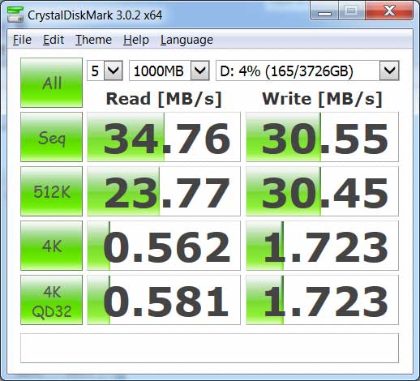Image resolution: width=420 pixels, height=381 pixels.
Task: Open the Language menu
Action: point(186,40)
